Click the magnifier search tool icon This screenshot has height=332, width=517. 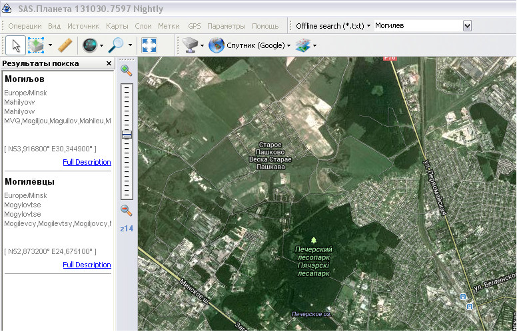[117, 45]
